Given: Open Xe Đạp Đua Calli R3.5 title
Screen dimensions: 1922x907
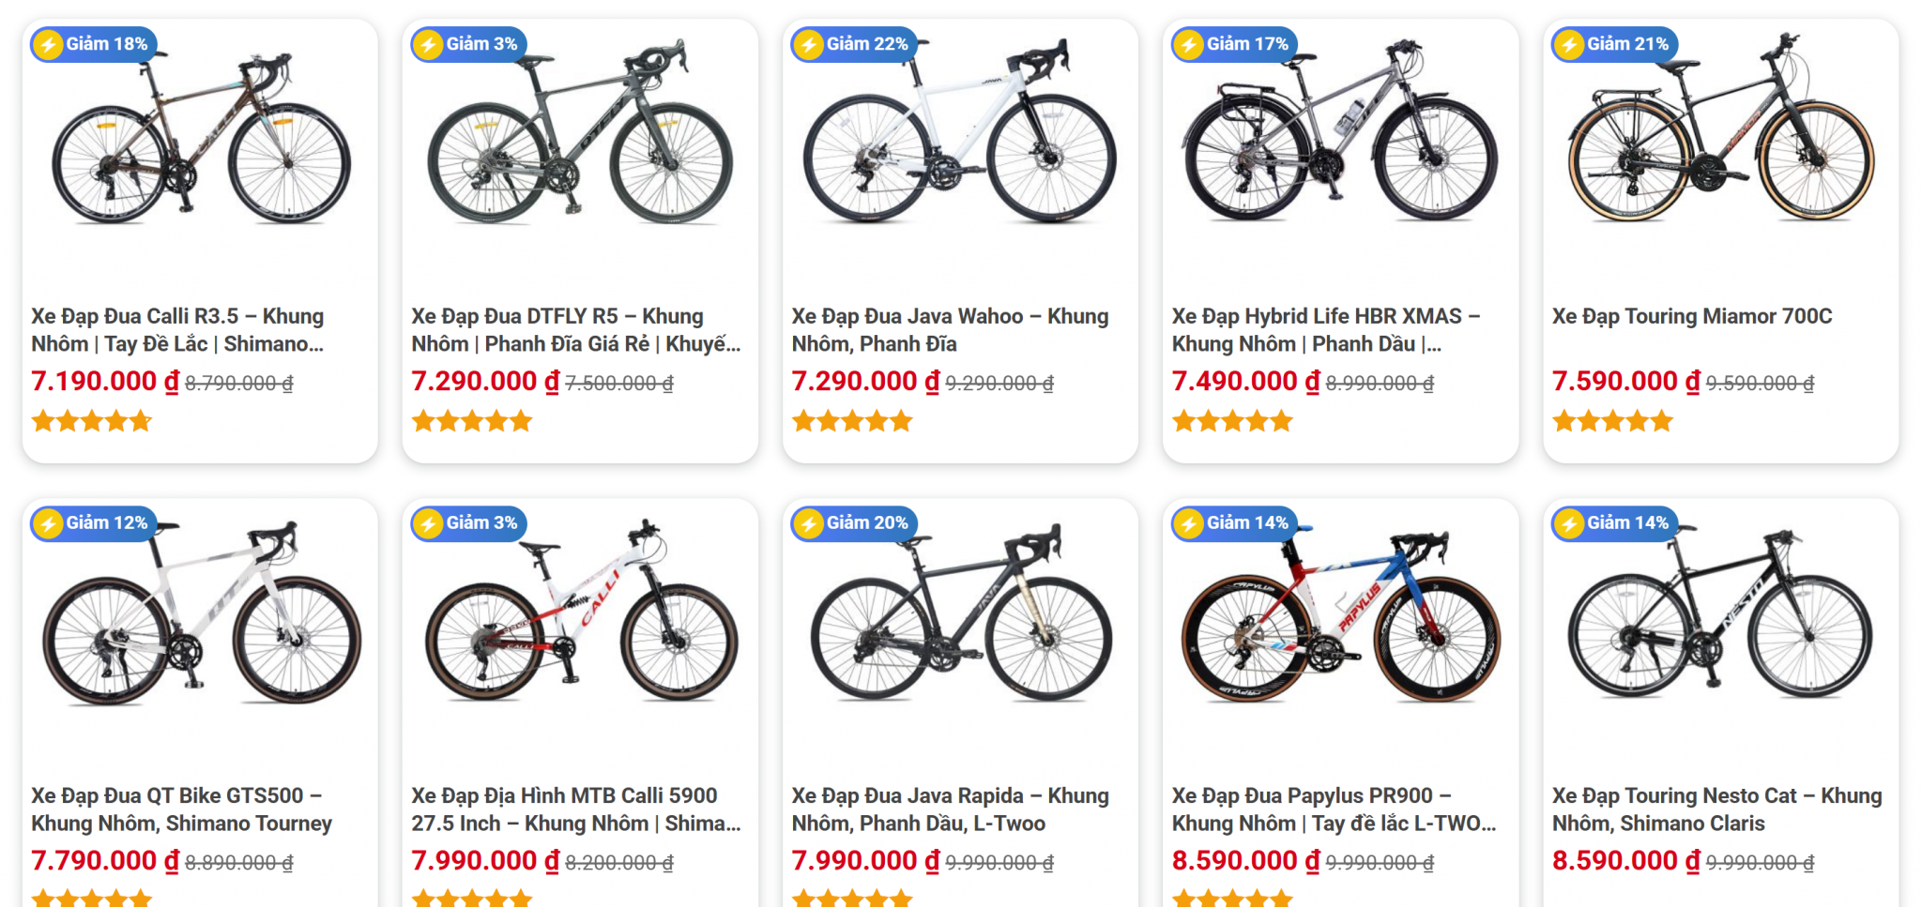Looking at the screenshot, I should coord(177,330).
